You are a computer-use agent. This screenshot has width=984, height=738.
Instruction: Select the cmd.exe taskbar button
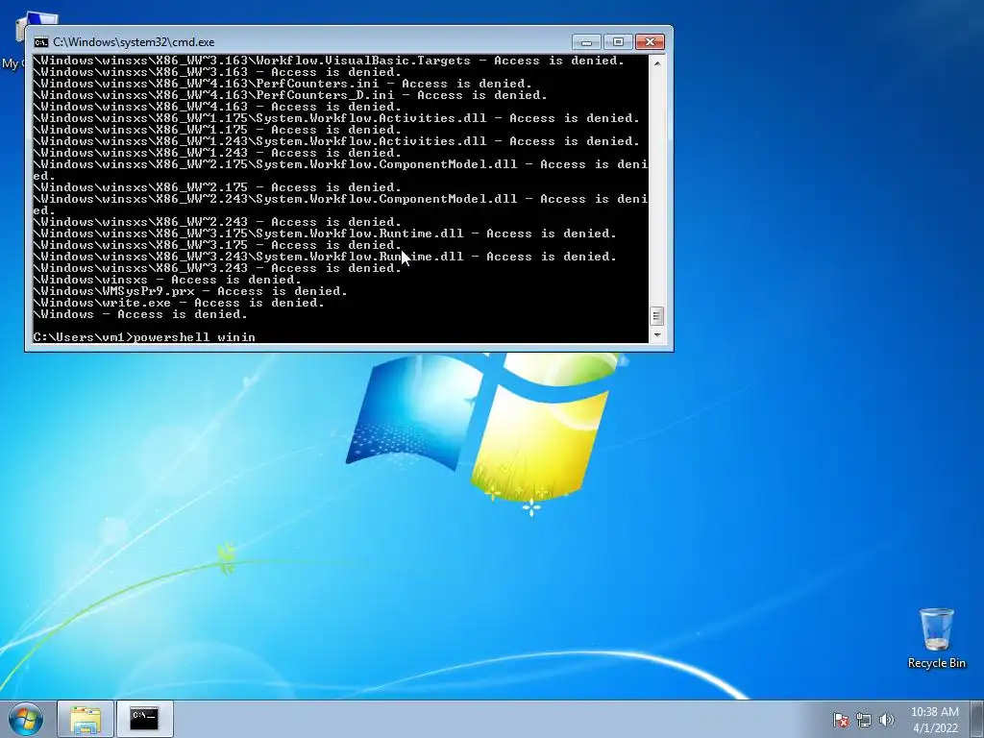point(144,719)
